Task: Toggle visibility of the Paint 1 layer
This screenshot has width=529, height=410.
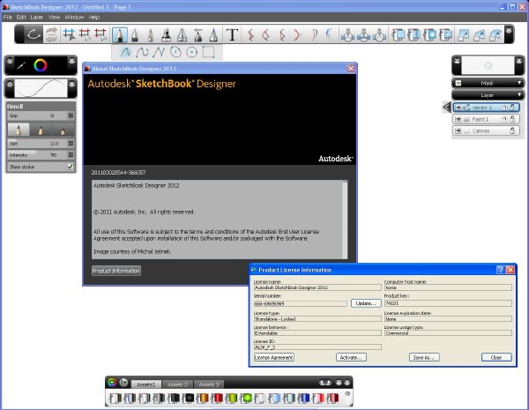Action: click(458, 119)
